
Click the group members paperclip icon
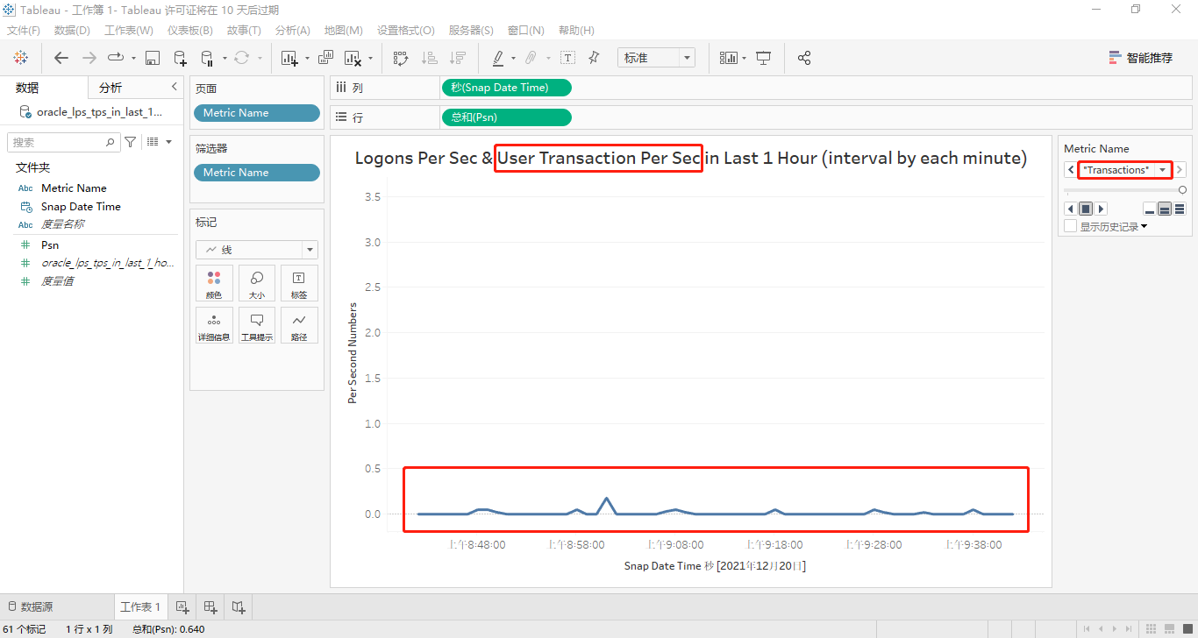click(531, 58)
